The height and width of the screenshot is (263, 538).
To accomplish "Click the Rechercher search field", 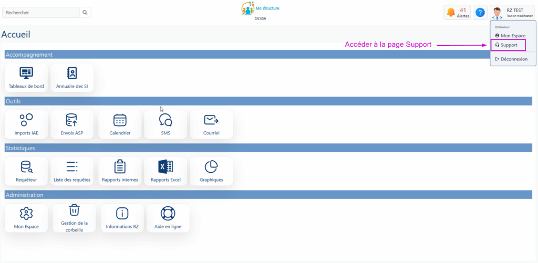I will (x=42, y=12).
